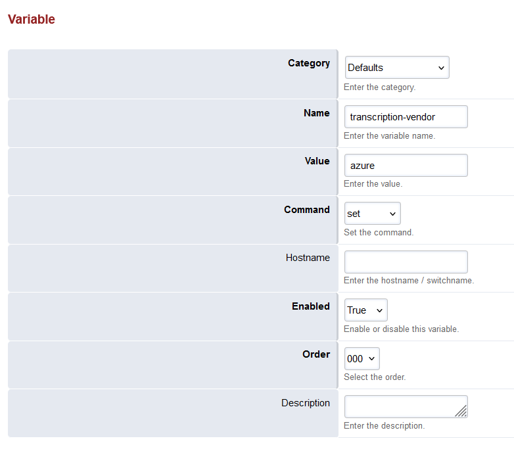The height and width of the screenshot is (451, 514).
Task: Select the Name field label
Action: (316, 113)
